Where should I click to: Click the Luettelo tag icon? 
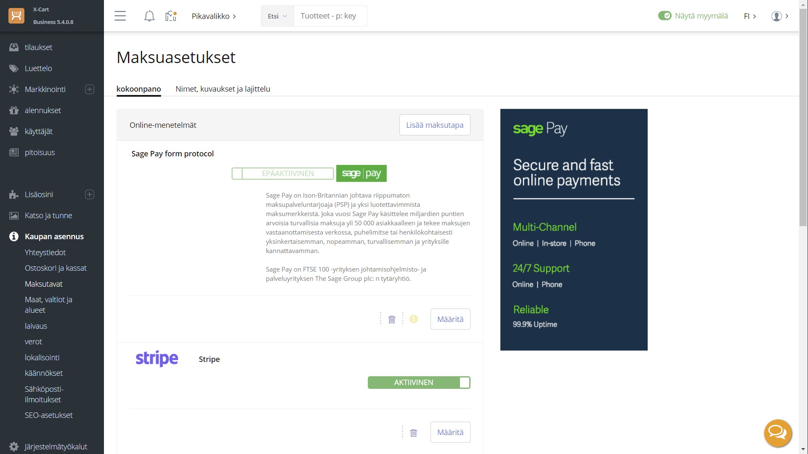pos(14,68)
